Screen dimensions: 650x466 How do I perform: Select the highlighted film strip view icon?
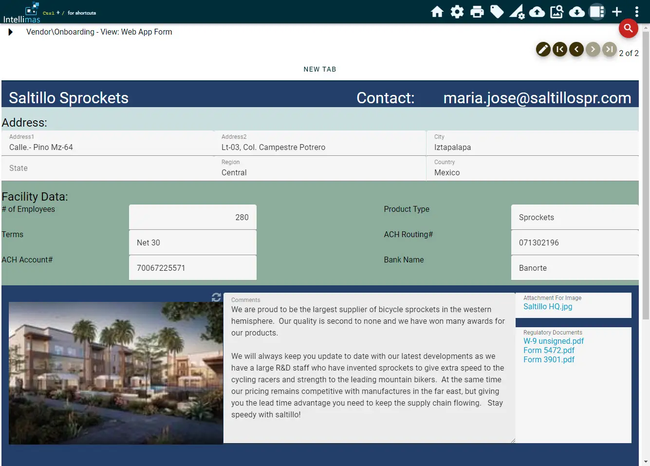point(596,12)
